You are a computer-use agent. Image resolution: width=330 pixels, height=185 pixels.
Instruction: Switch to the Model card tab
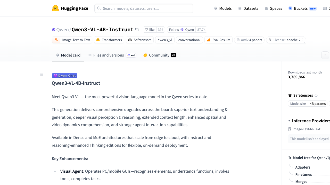pyautogui.click(x=68, y=55)
